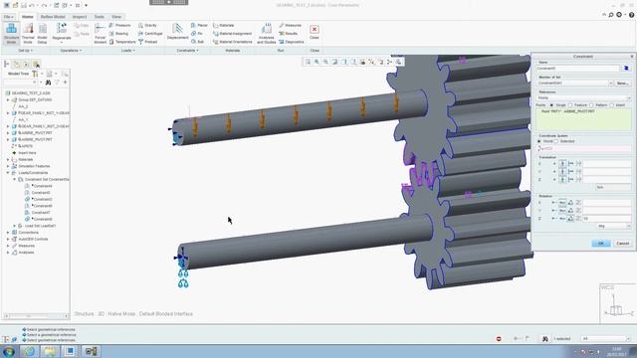Viewport: 637px width, 358px height.
Task: Select the Single points radio button
Action: [x=551, y=105]
